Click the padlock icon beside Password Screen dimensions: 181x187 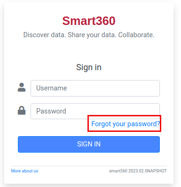pos(22,111)
